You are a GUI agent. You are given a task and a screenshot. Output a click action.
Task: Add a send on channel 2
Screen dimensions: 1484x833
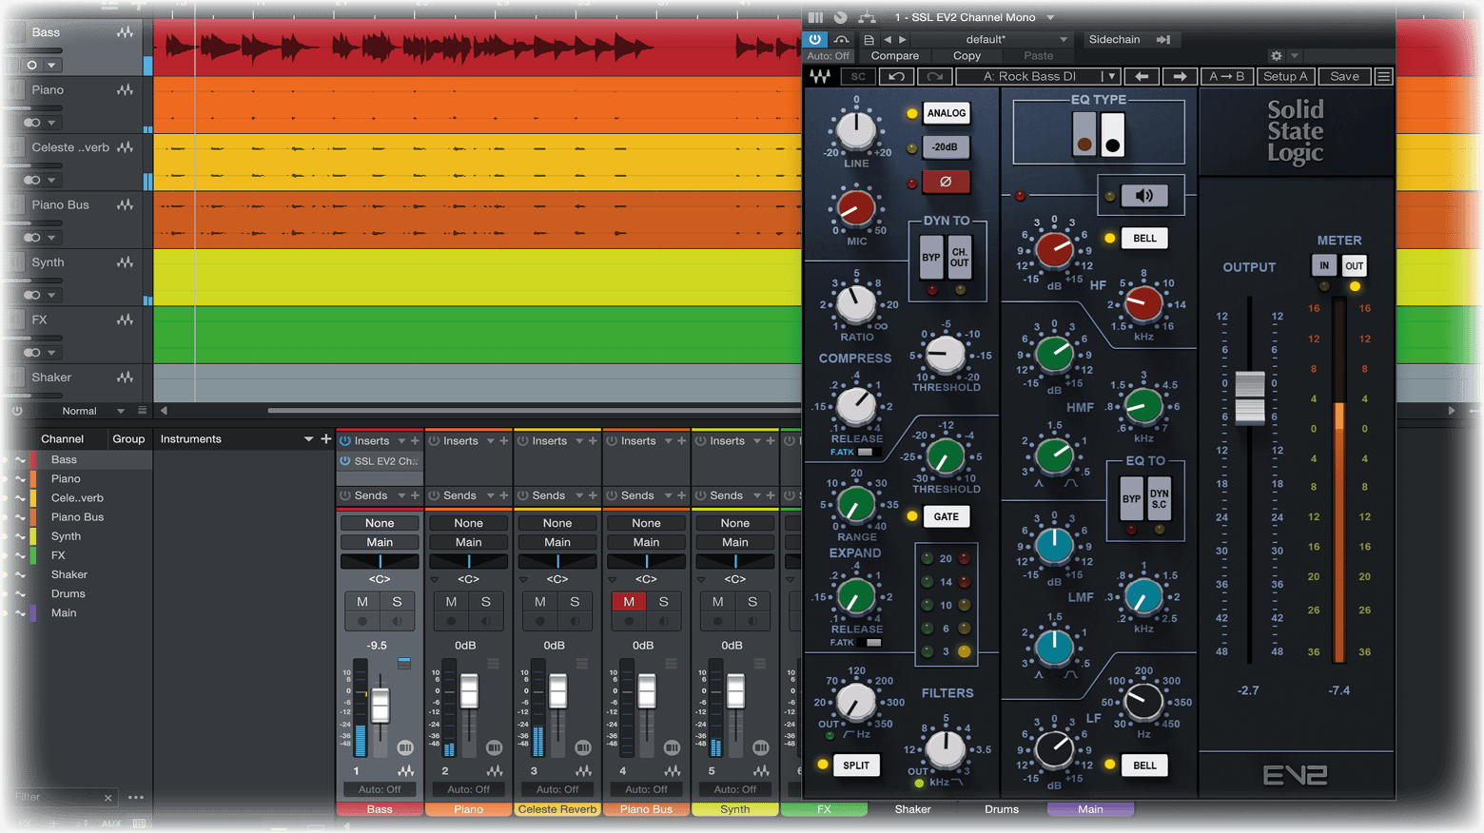504,495
